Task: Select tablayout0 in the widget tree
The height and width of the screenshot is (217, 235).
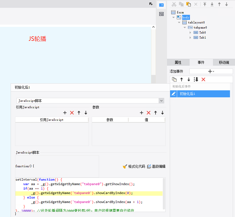Action: click(196, 22)
